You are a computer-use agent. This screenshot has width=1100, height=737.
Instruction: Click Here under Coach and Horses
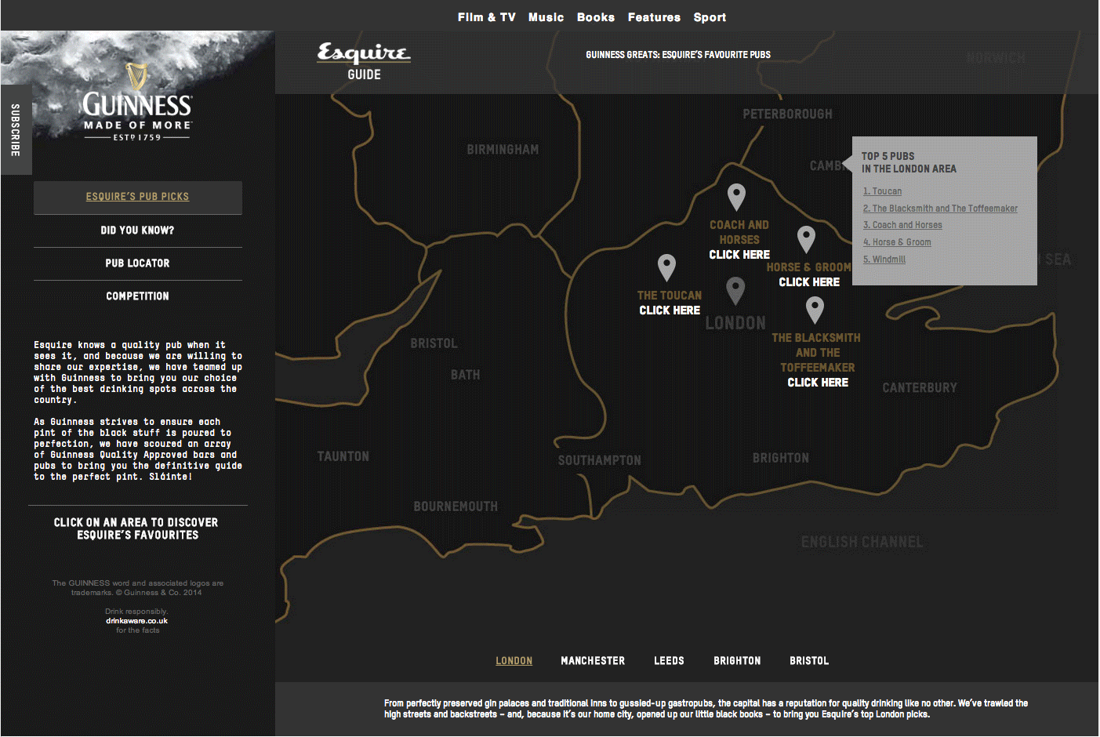(x=739, y=255)
